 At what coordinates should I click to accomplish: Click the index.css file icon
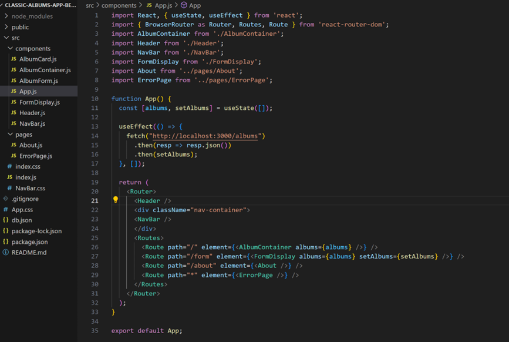click(8, 166)
